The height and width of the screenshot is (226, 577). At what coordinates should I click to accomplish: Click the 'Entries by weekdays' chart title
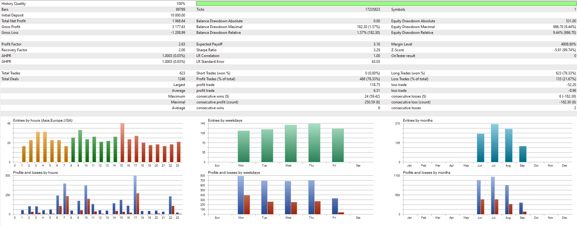(225, 120)
